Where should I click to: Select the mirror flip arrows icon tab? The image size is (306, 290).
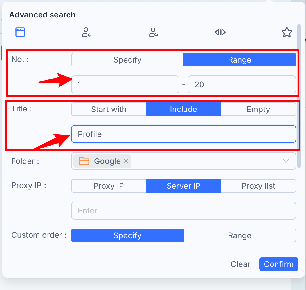click(220, 32)
